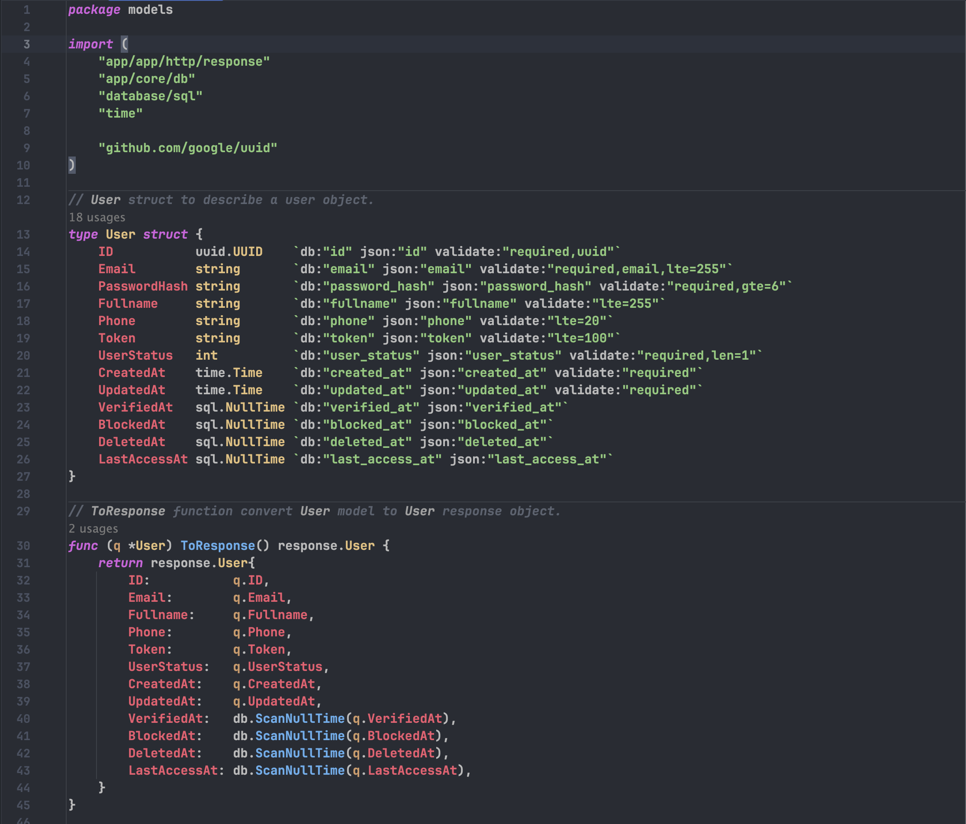Click the 'UserStatus' field name on line 20
Image resolution: width=966 pixels, height=824 pixels.
click(x=135, y=355)
